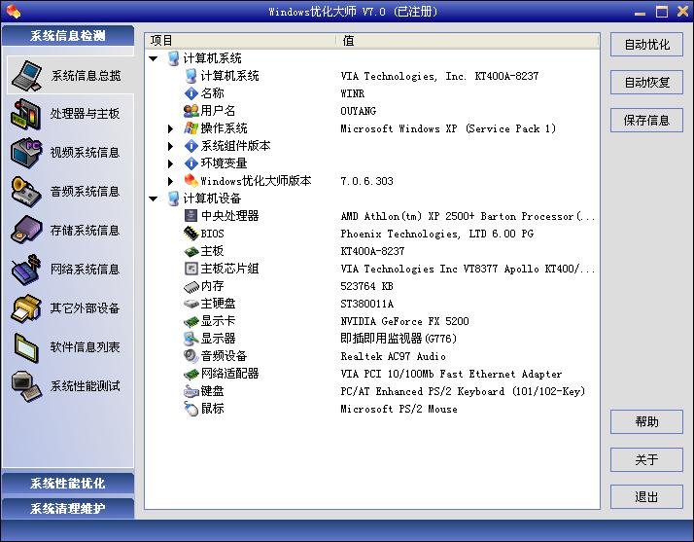Open 网络系统信息 network icon
Image resolution: width=694 pixels, height=542 pixels.
(26, 270)
